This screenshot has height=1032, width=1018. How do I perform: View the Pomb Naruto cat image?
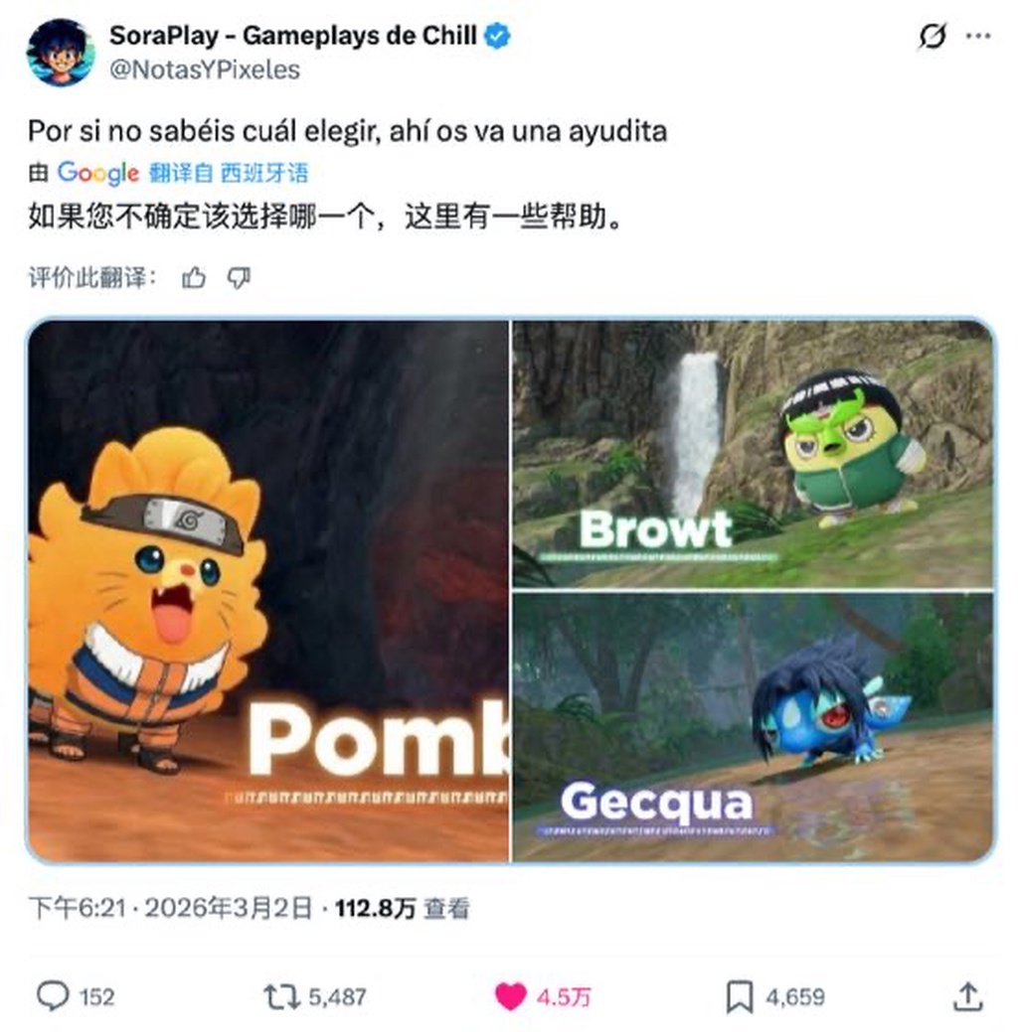268,590
